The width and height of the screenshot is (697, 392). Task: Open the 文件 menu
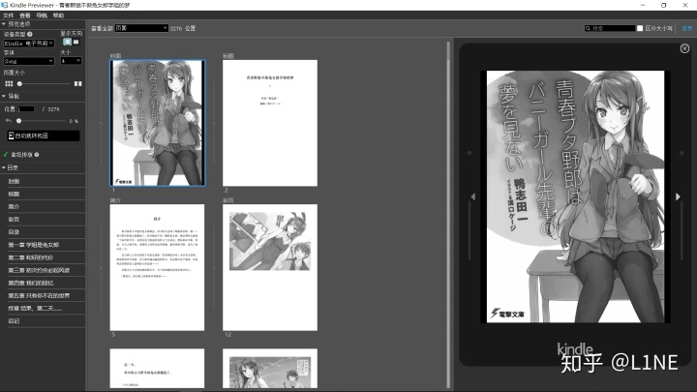8,15
